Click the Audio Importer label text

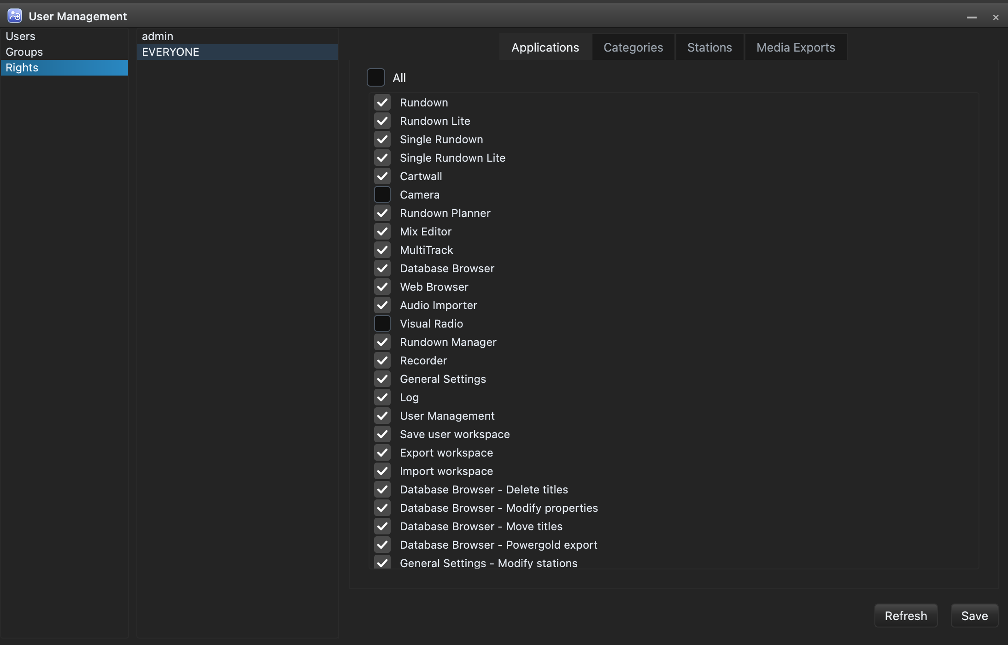(x=439, y=305)
